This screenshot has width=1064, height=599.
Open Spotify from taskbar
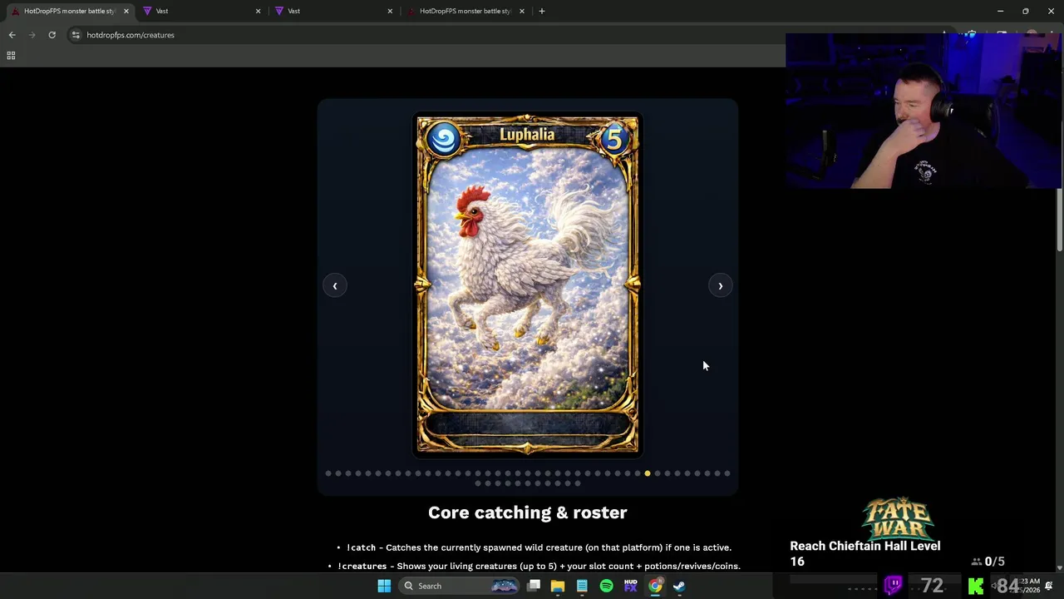[x=606, y=586]
